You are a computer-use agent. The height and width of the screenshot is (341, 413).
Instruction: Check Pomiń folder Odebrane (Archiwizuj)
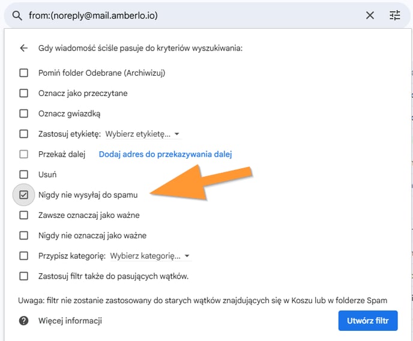pyautogui.click(x=23, y=73)
